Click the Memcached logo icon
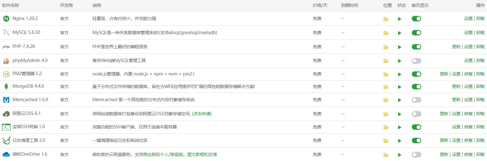Viewport: 487px width, 161px height. click(x=6, y=100)
